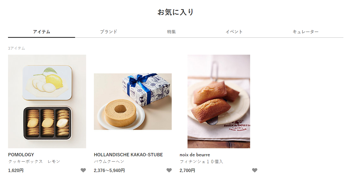Open the 特集 tab

click(x=171, y=32)
